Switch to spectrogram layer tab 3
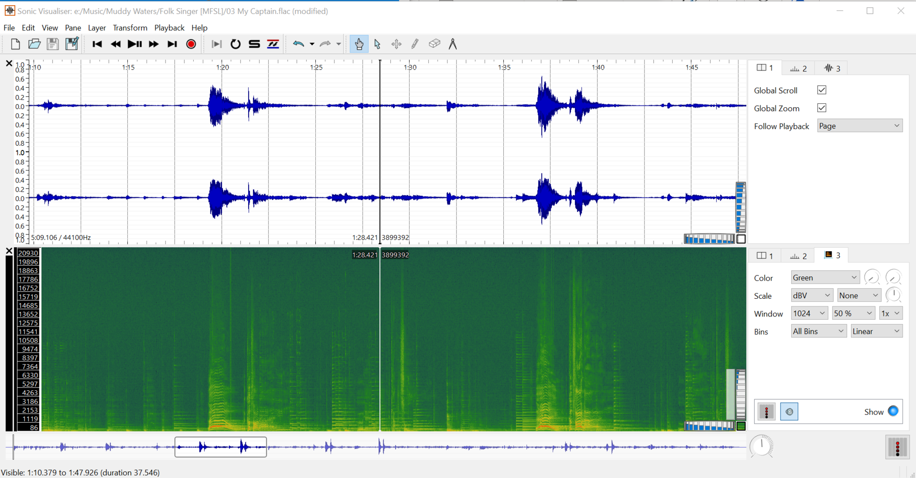This screenshot has width=916, height=478. click(x=833, y=255)
